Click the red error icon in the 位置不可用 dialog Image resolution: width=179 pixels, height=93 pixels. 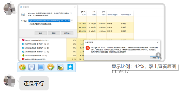click(x=88, y=48)
